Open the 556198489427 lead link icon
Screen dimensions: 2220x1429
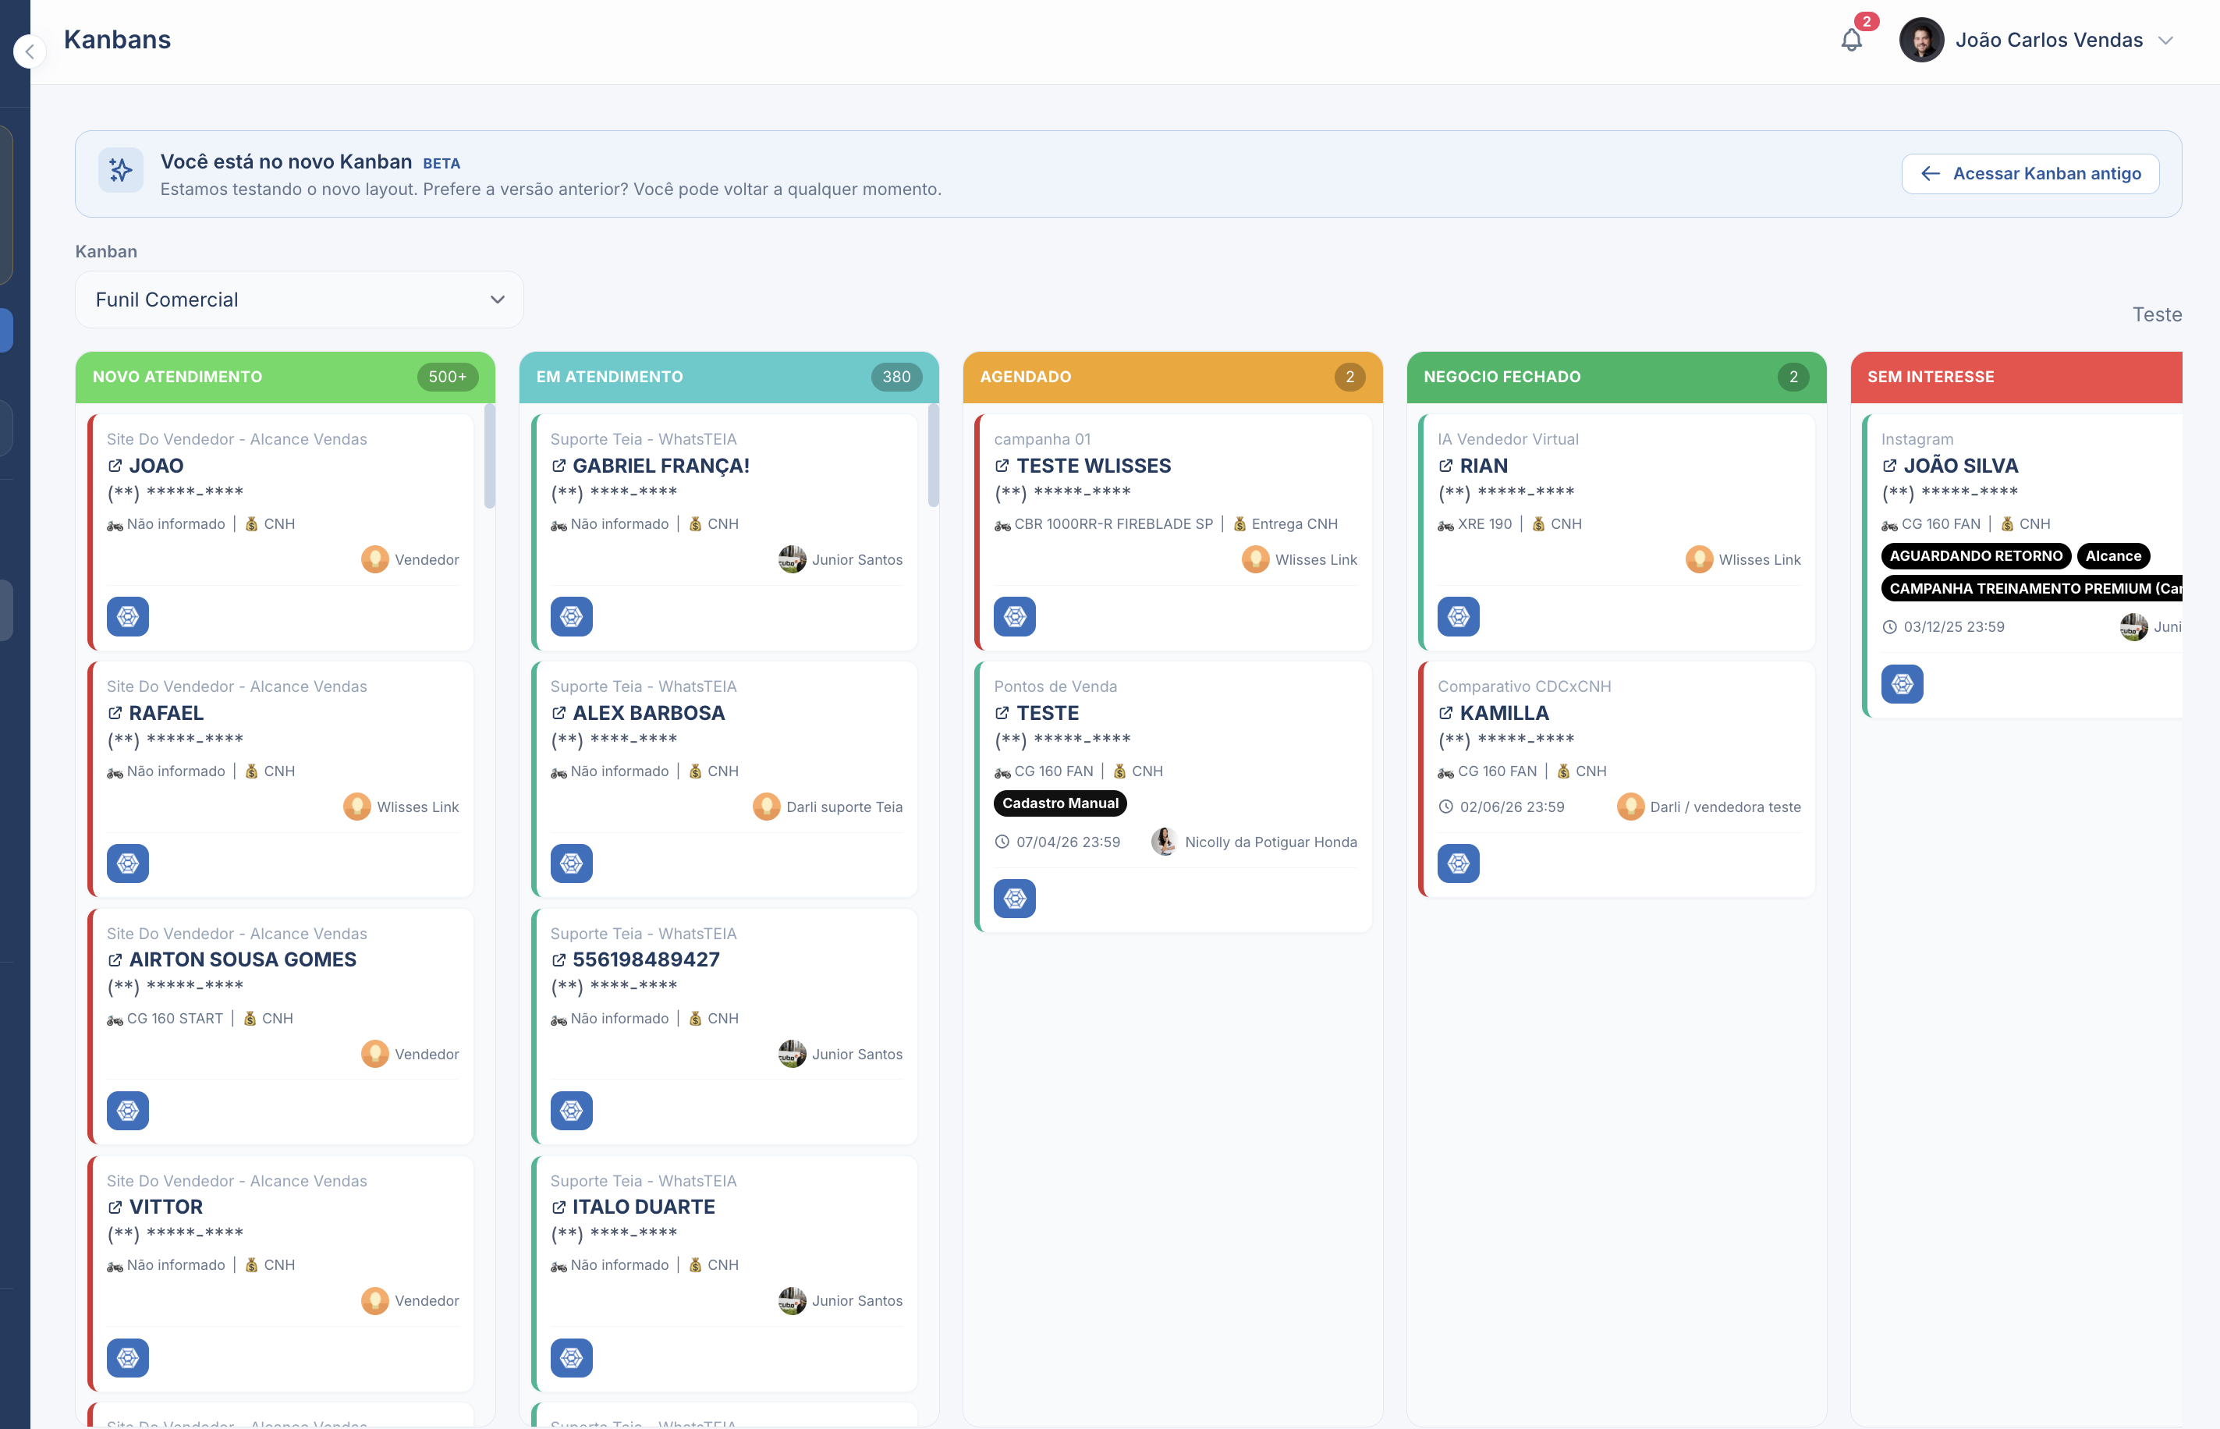pos(559,959)
